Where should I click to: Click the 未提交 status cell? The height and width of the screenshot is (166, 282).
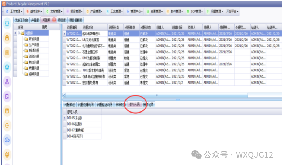(x=147, y=82)
